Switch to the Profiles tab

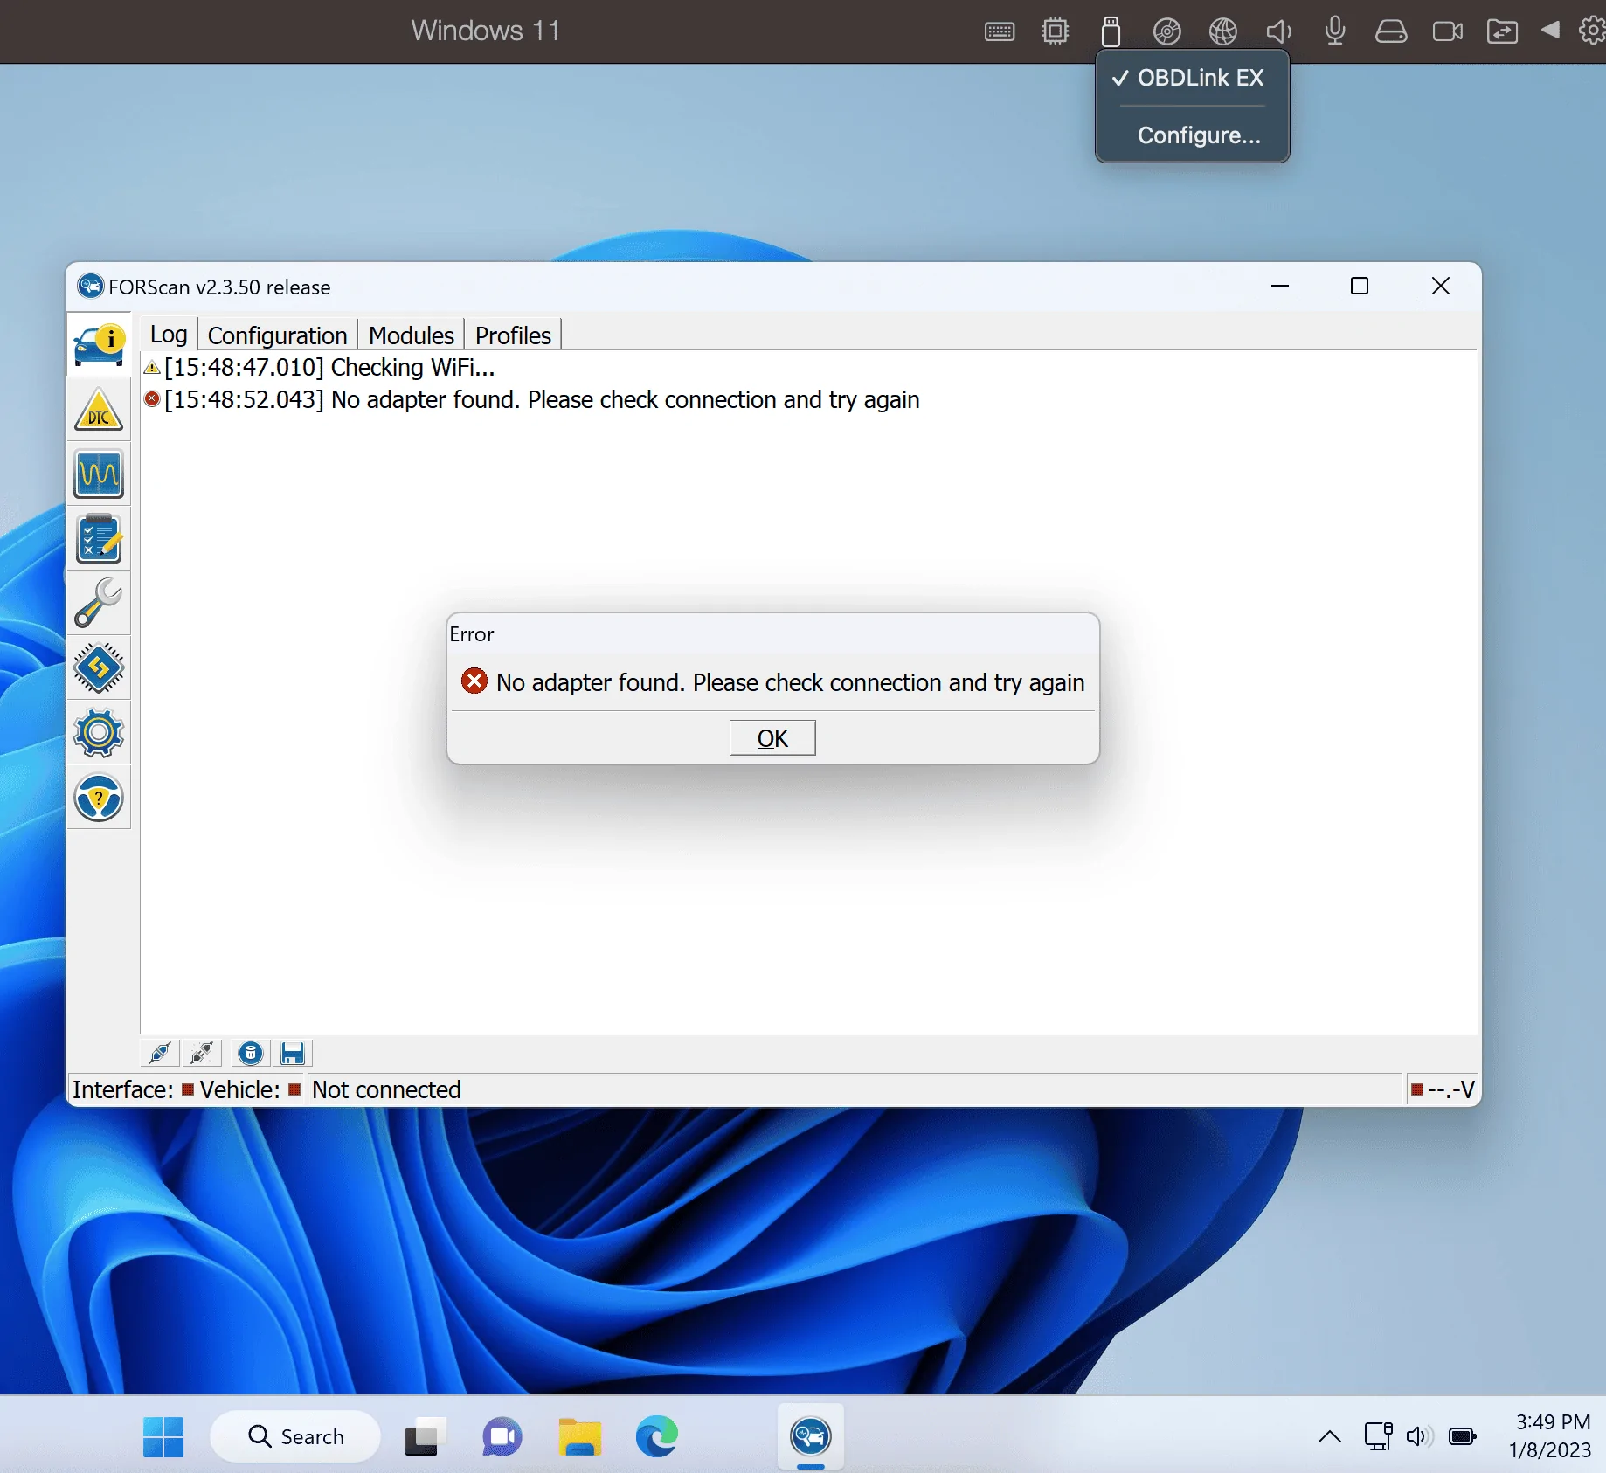513,335
